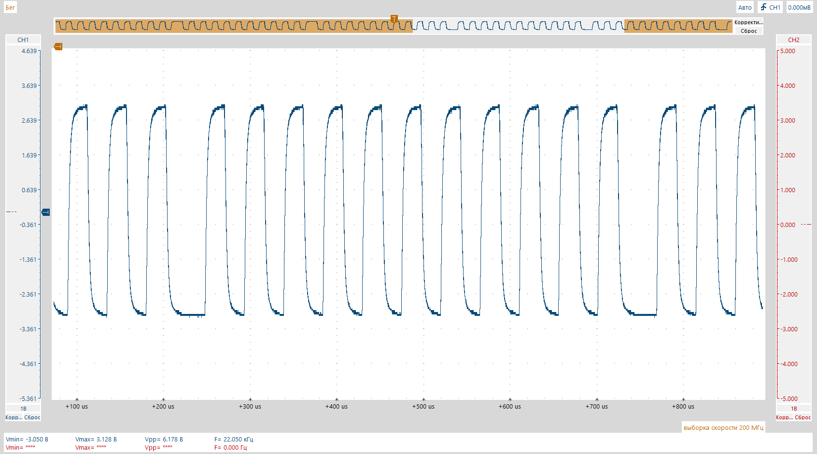Click the CH1 F= 22.050 кГц frequency readout
This screenshot has width=817, height=454.
coord(234,440)
